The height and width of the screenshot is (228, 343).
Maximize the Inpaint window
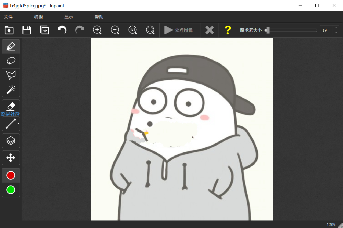point(317,5)
